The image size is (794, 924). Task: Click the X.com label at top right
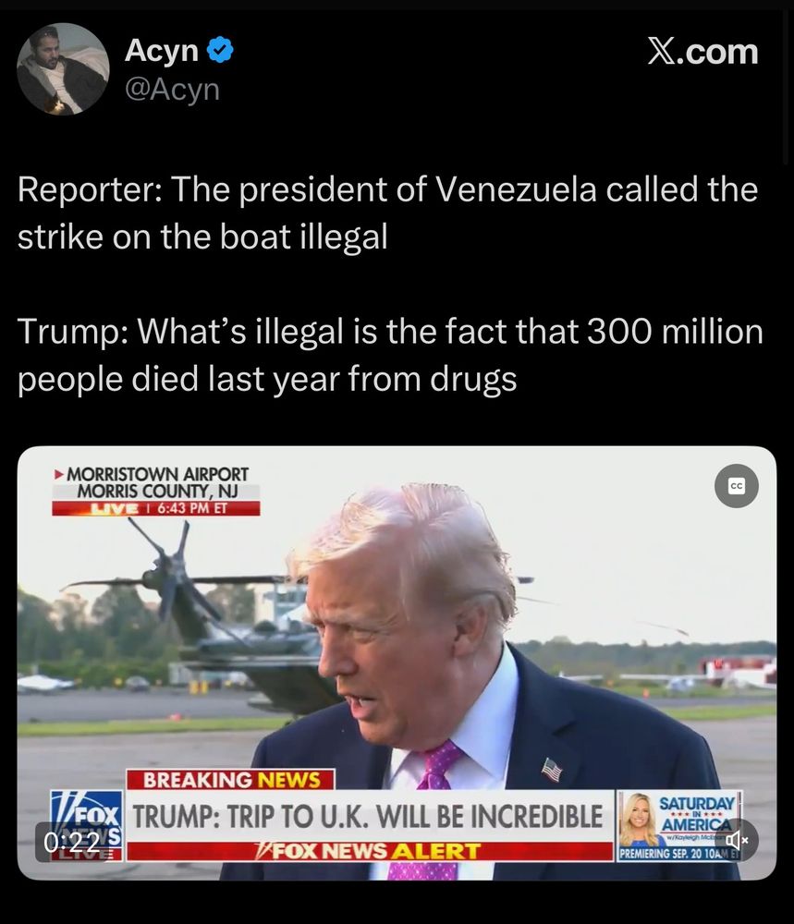[x=702, y=52]
